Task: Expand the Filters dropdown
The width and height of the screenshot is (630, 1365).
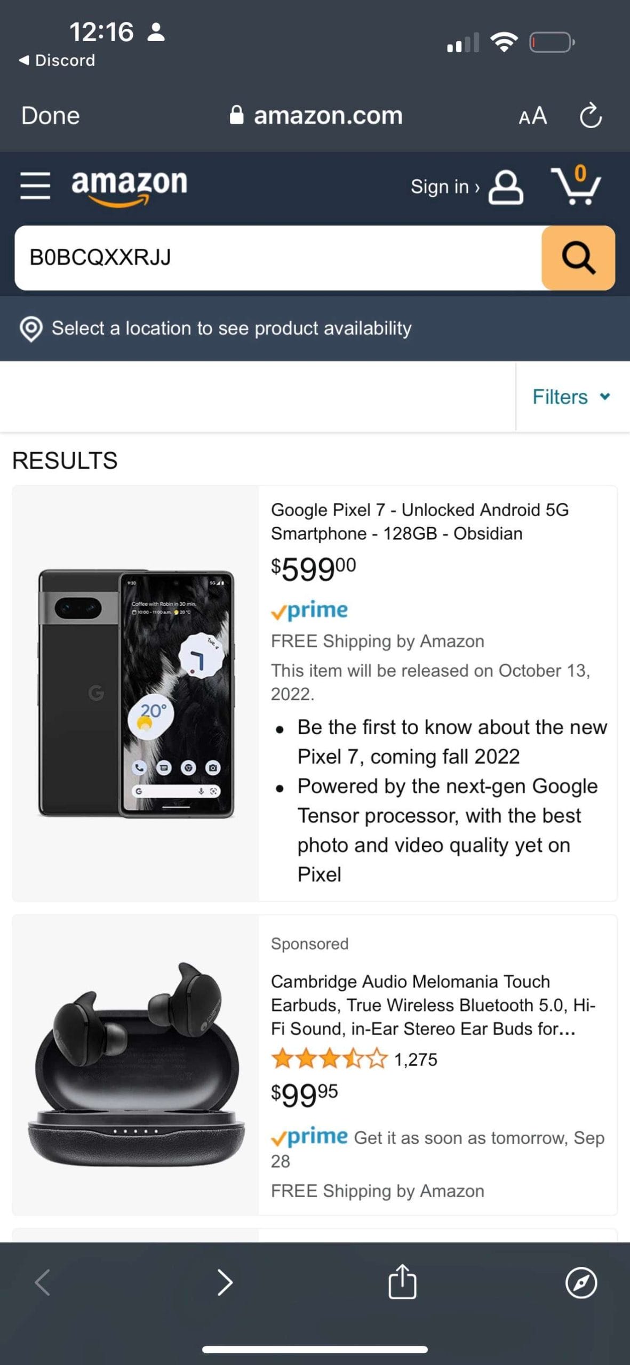Action: [571, 397]
